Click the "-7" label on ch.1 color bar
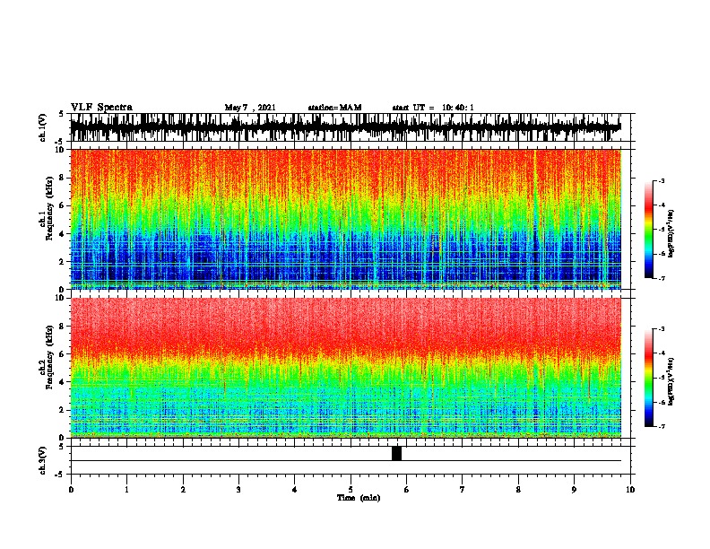710x549 pixels. pyautogui.click(x=661, y=278)
